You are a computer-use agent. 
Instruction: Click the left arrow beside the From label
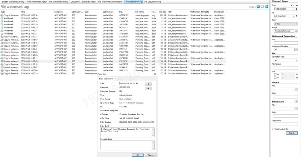pos(291,5)
